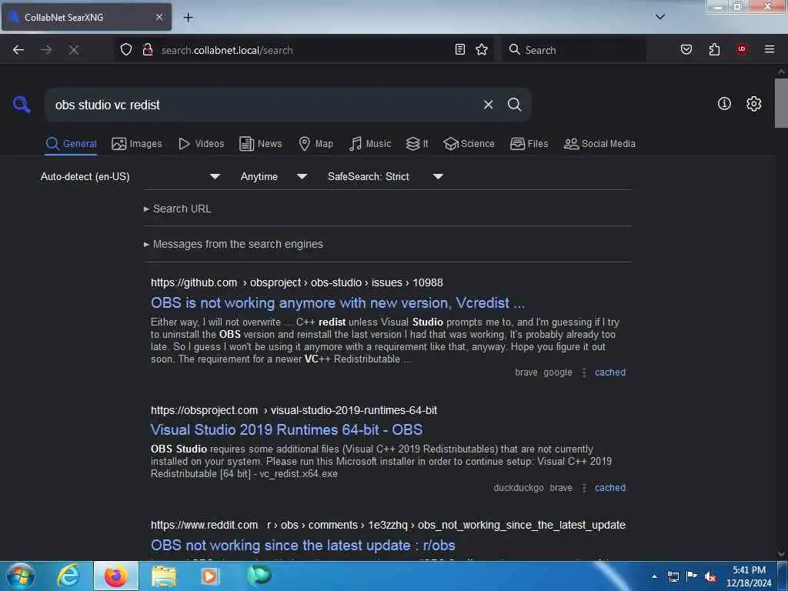Click the muted volume tray icon
Viewport: 788px width, 591px height.
(710, 576)
